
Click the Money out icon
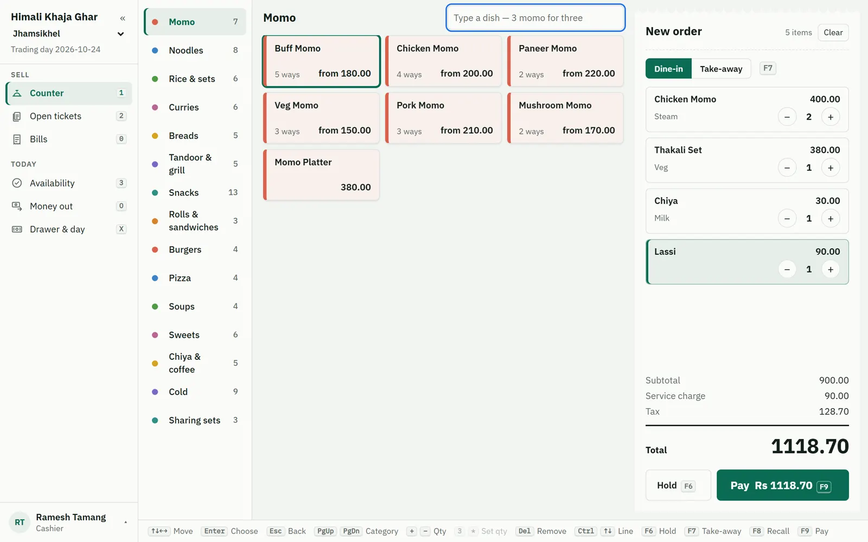17,207
